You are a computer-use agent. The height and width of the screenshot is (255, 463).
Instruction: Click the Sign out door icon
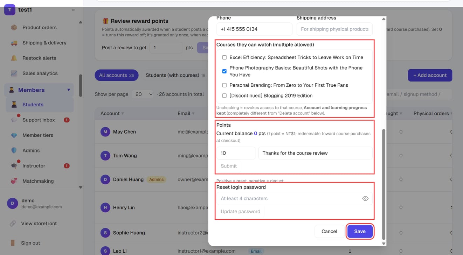(x=13, y=243)
